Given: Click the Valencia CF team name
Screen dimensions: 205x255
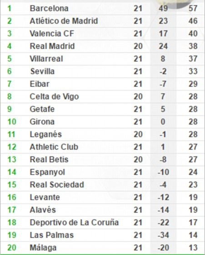Looking at the screenshot, I should (x=52, y=34).
